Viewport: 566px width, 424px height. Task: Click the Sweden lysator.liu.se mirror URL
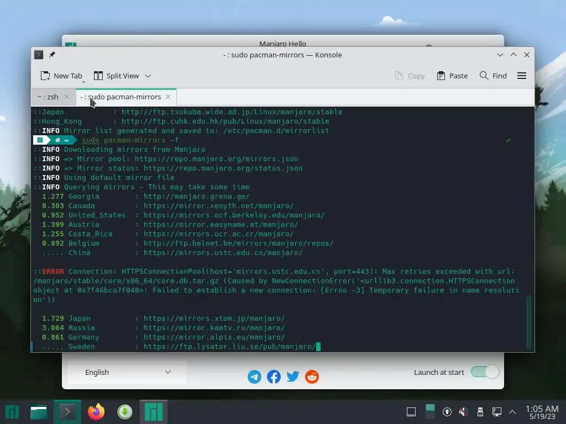(x=229, y=347)
